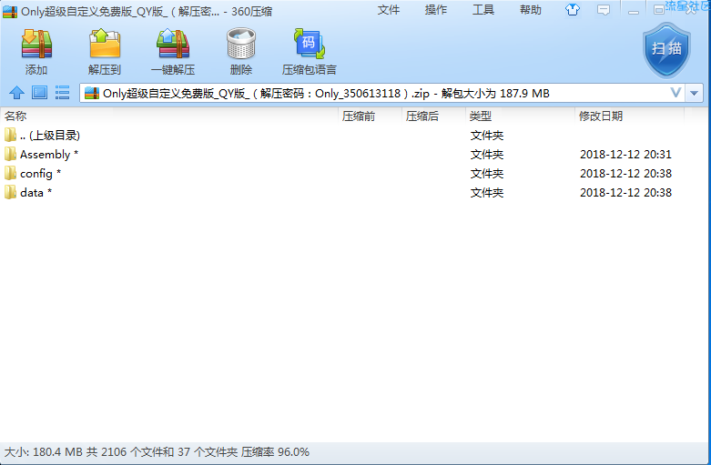This screenshot has height=465, width=711.
Task: Open the 文件 menu
Action: coord(389,10)
